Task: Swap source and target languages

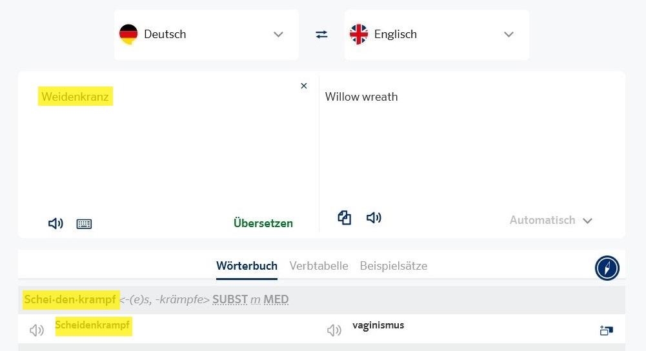Action: [x=322, y=34]
